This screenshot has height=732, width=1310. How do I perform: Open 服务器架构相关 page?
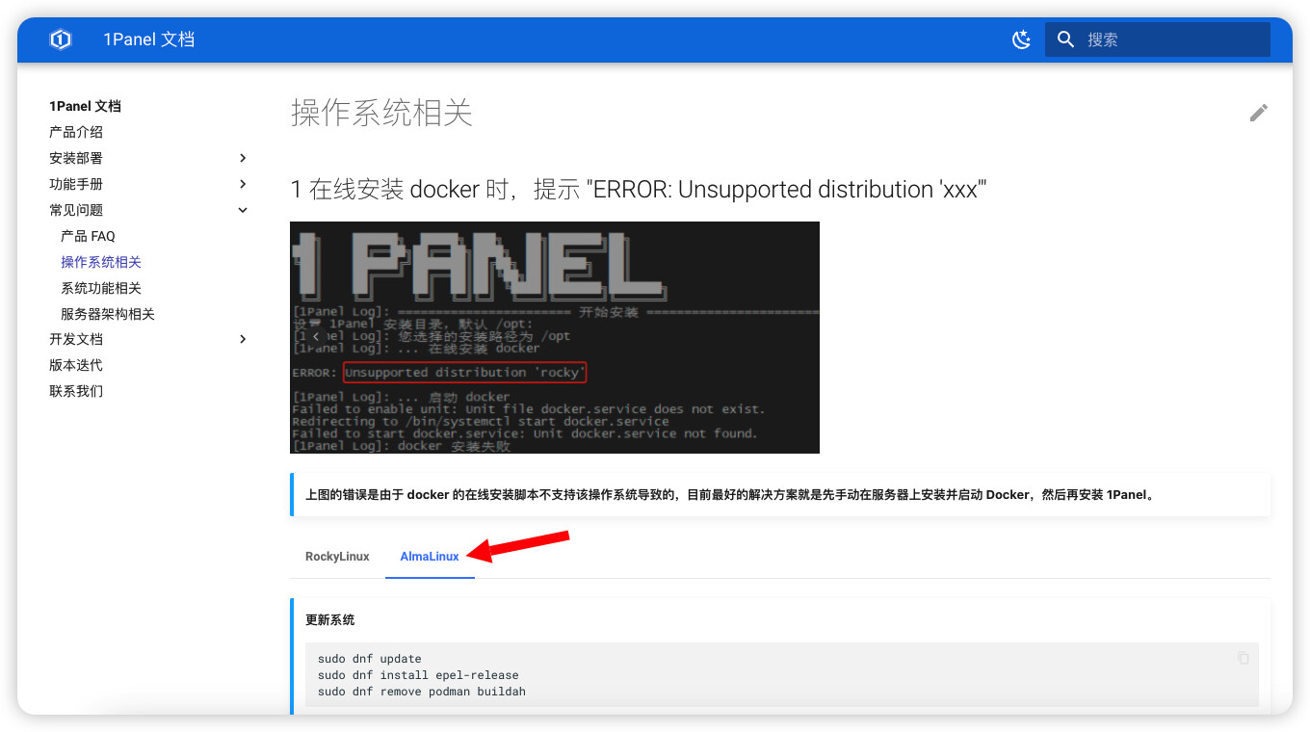pos(108,314)
